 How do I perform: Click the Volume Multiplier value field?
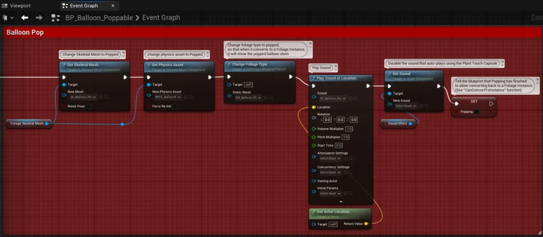point(349,129)
